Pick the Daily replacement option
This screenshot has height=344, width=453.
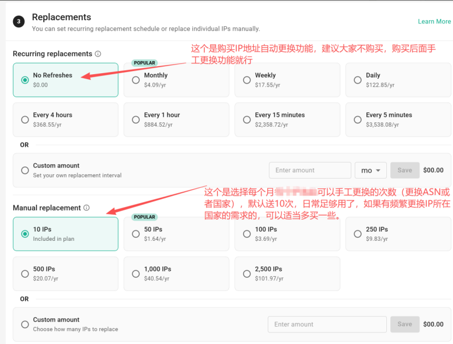(398, 80)
